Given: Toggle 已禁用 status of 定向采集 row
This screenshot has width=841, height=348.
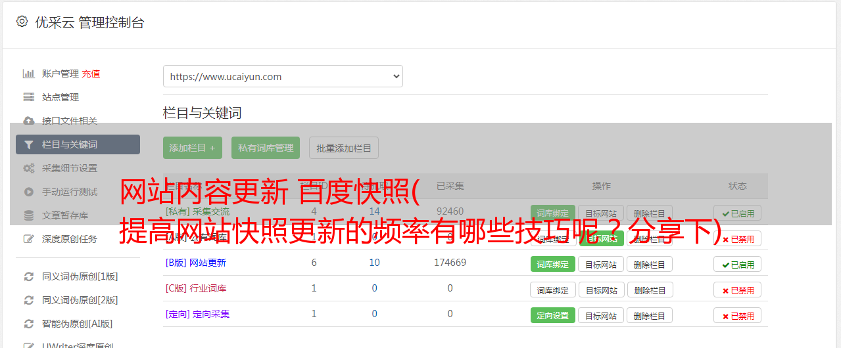Looking at the screenshot, I should [738, 316].
